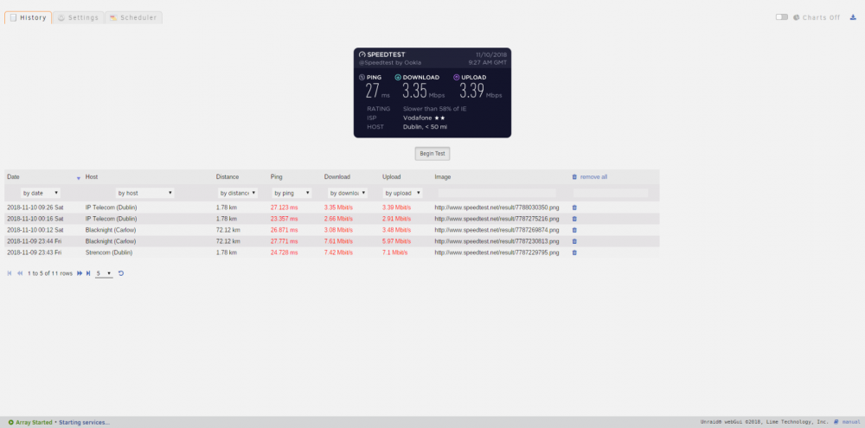This screenshot has height=428, width=865.
Task: Delete the 2018-11-10 00:16 test row
Action: pos(574,219)
